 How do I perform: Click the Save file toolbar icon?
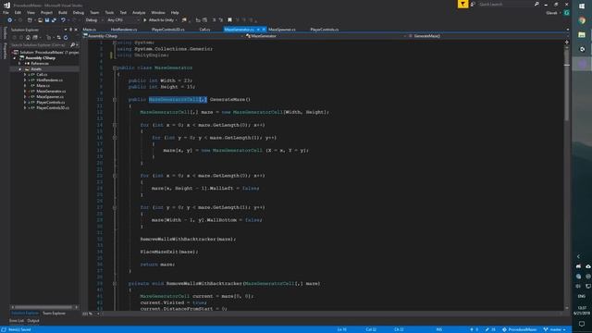(x=47, y=20)
